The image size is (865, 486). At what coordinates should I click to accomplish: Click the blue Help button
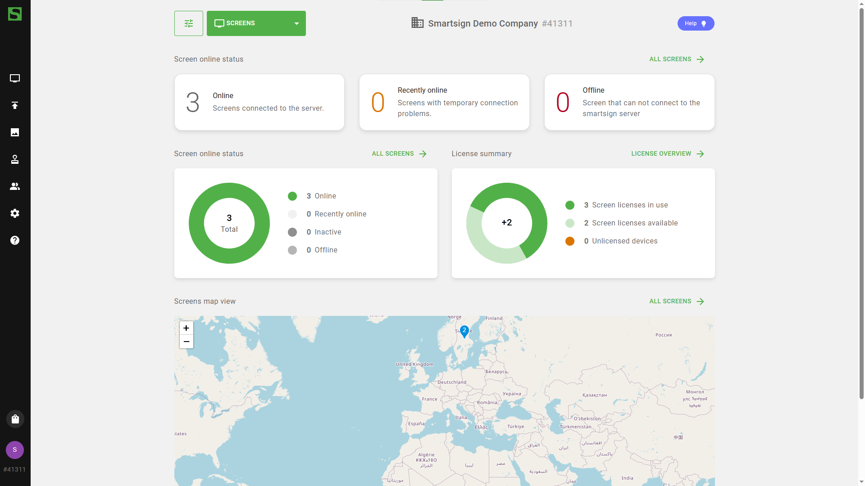[695, 23]
